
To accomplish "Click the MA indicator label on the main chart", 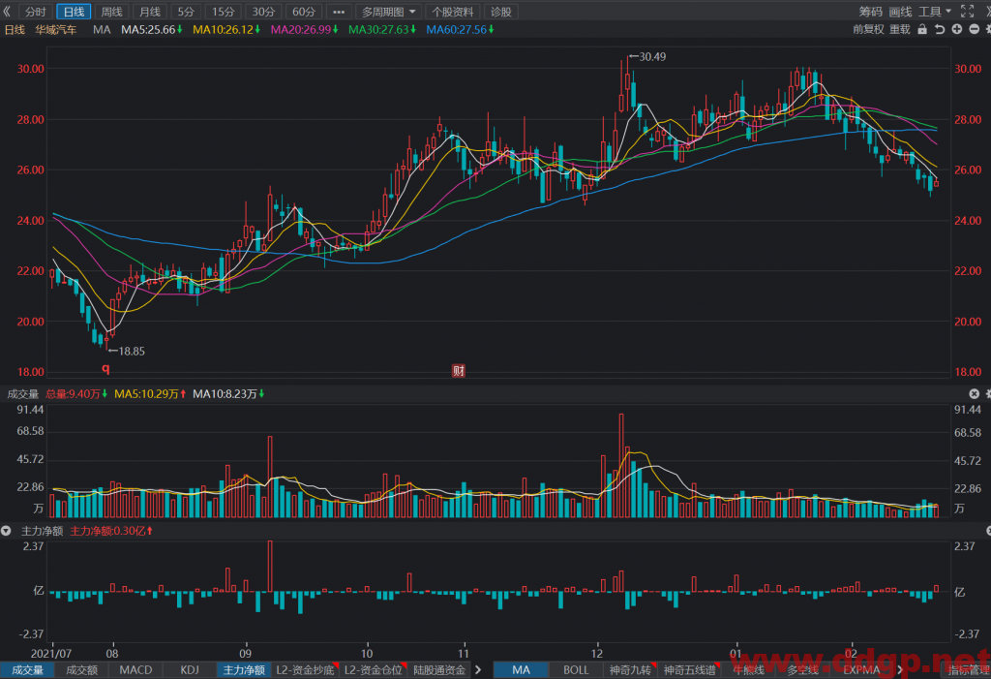I will coord(102,30).
